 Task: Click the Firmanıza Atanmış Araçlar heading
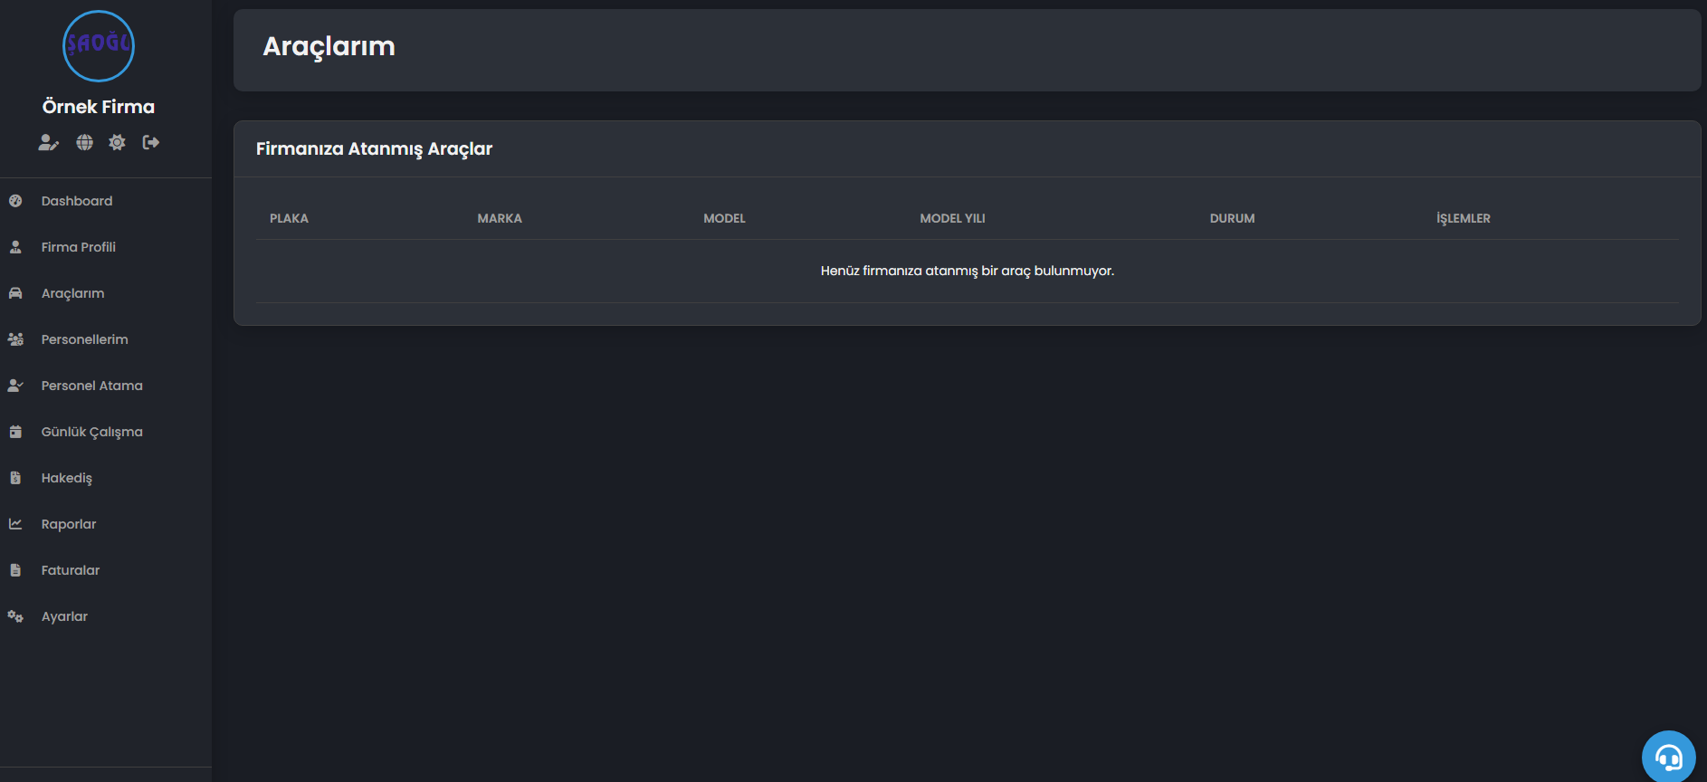click(x=374, y=148)
